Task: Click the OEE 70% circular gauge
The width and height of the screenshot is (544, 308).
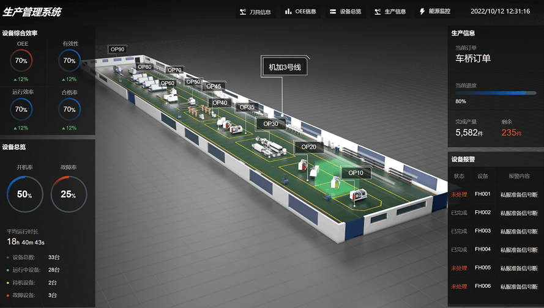Action: pyautogui.click(x=21, y=61)
